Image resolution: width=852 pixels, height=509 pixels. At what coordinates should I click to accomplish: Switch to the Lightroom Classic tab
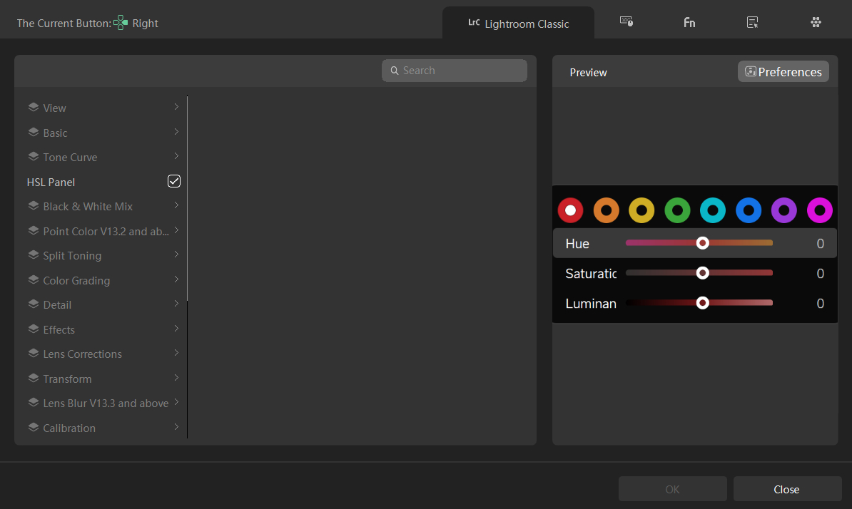(518, 23)
